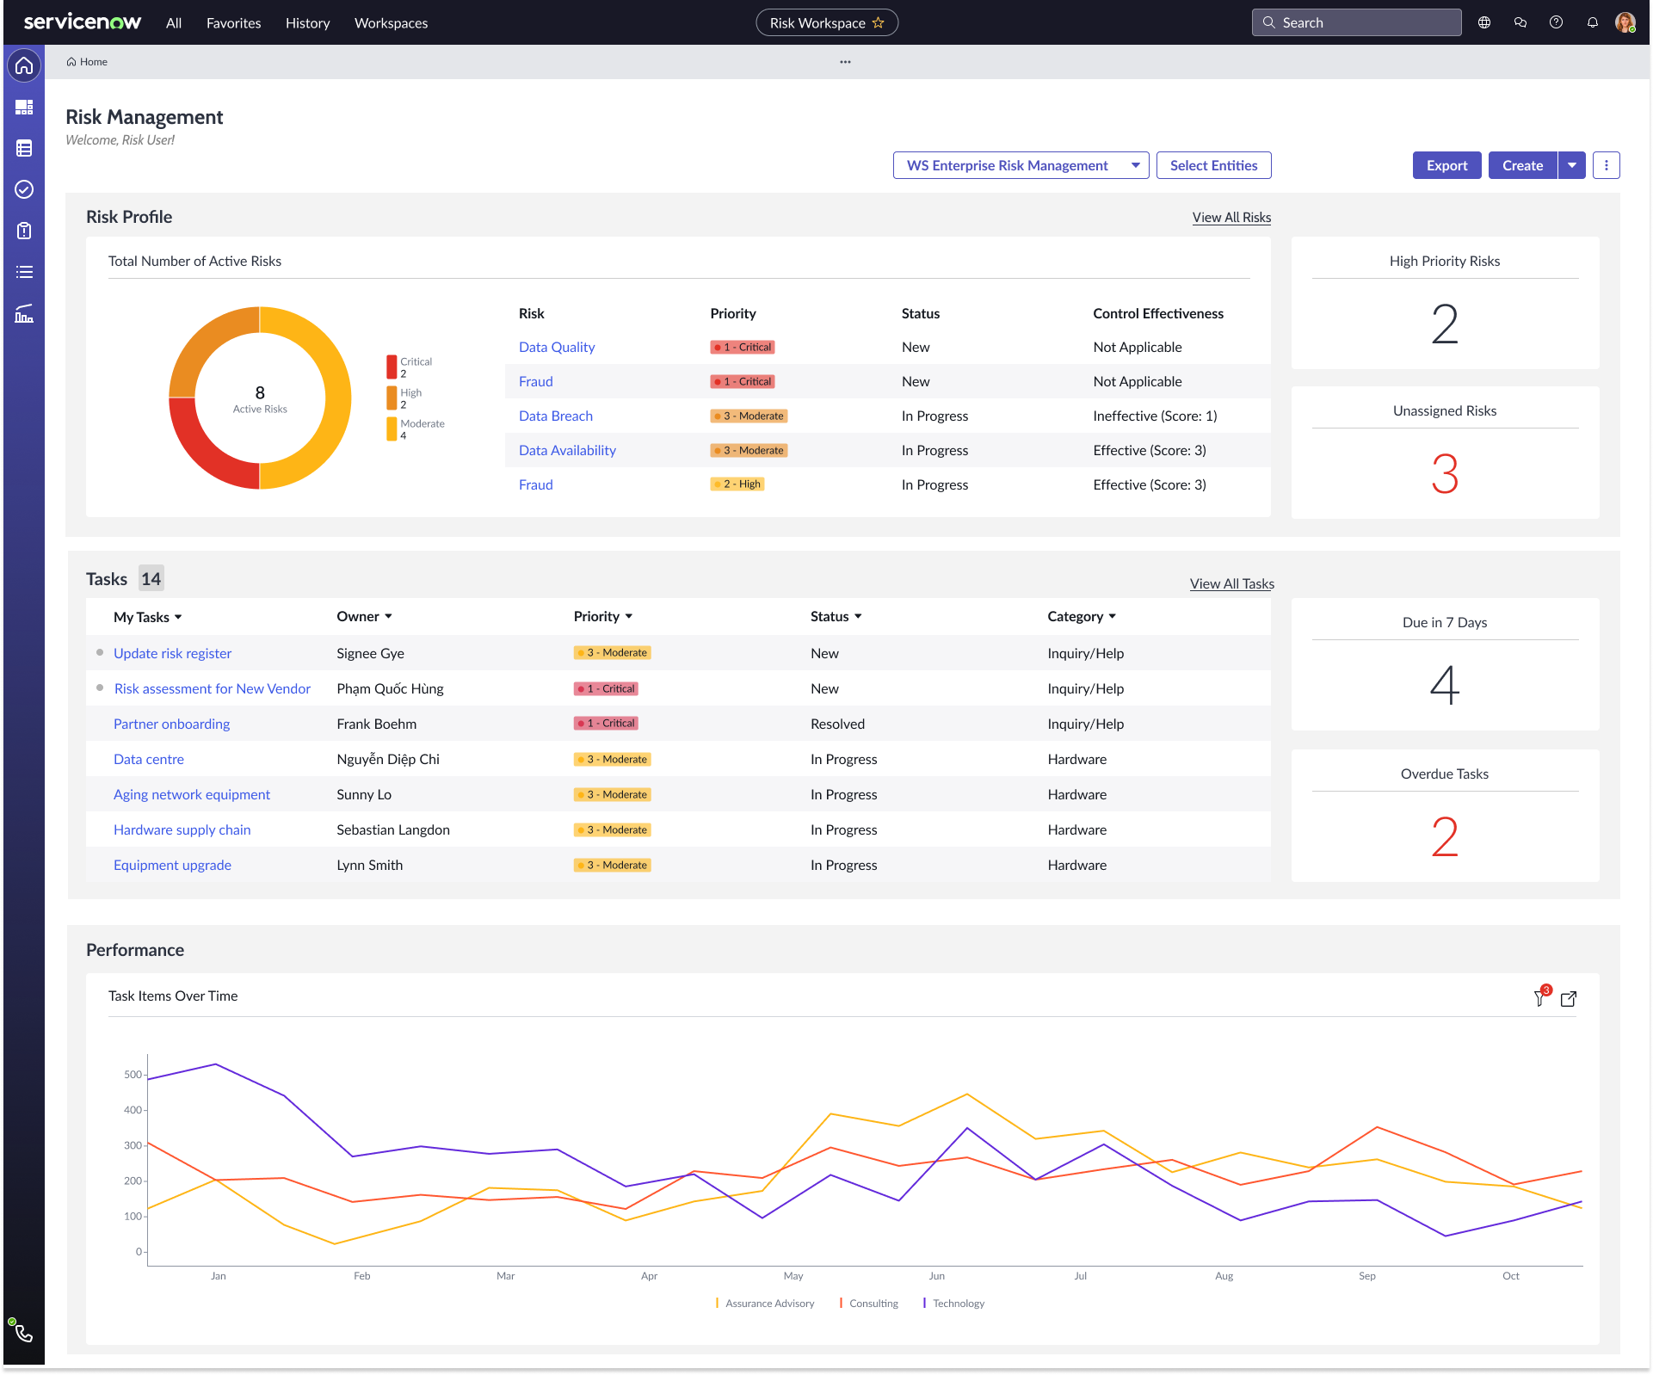Screen dimensions: 1653x1375
Task: Open chart filter icon with badge
Action: 1540,998
